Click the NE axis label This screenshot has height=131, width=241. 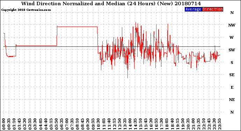pos(232,100)
